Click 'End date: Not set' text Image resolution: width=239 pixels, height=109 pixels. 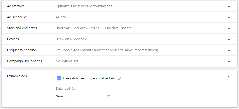(118, 28)
